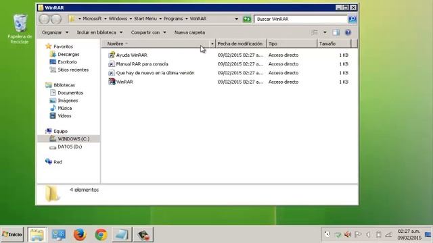Select Favoritos in the navigation pane
This screenshot has height=243, width=433.
[x=63, y=47]
